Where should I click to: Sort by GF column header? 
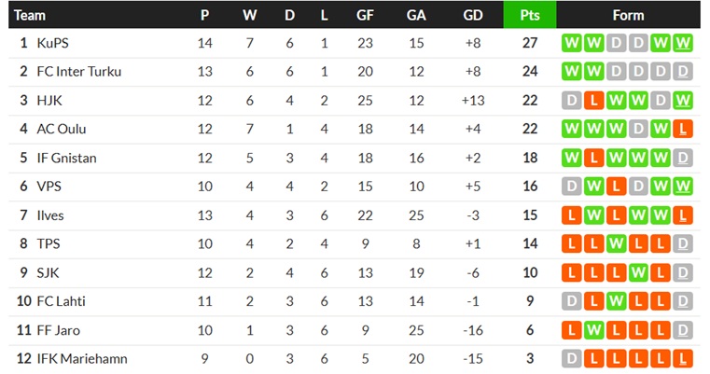(x=365, y=15)
